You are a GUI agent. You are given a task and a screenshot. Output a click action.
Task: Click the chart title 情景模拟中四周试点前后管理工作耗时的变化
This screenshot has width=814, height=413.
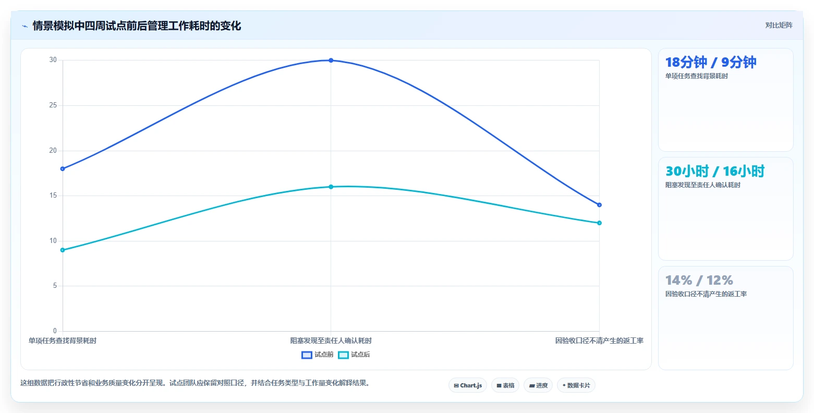tap(137, 26)
